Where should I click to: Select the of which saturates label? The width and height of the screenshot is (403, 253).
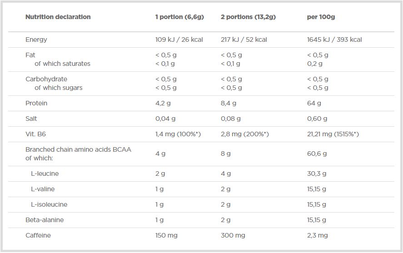[62, 64]
